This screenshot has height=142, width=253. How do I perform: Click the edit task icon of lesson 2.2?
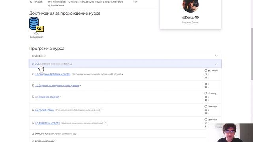(x=33, y=85)
